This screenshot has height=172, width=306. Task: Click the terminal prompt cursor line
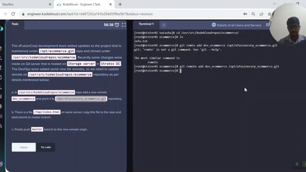(x=158, y=71)
